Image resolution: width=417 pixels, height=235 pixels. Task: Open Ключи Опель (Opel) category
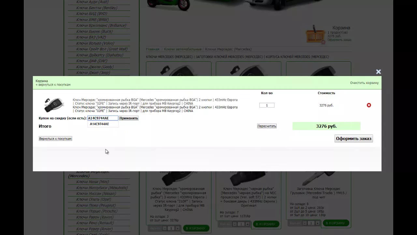(93, 199)
